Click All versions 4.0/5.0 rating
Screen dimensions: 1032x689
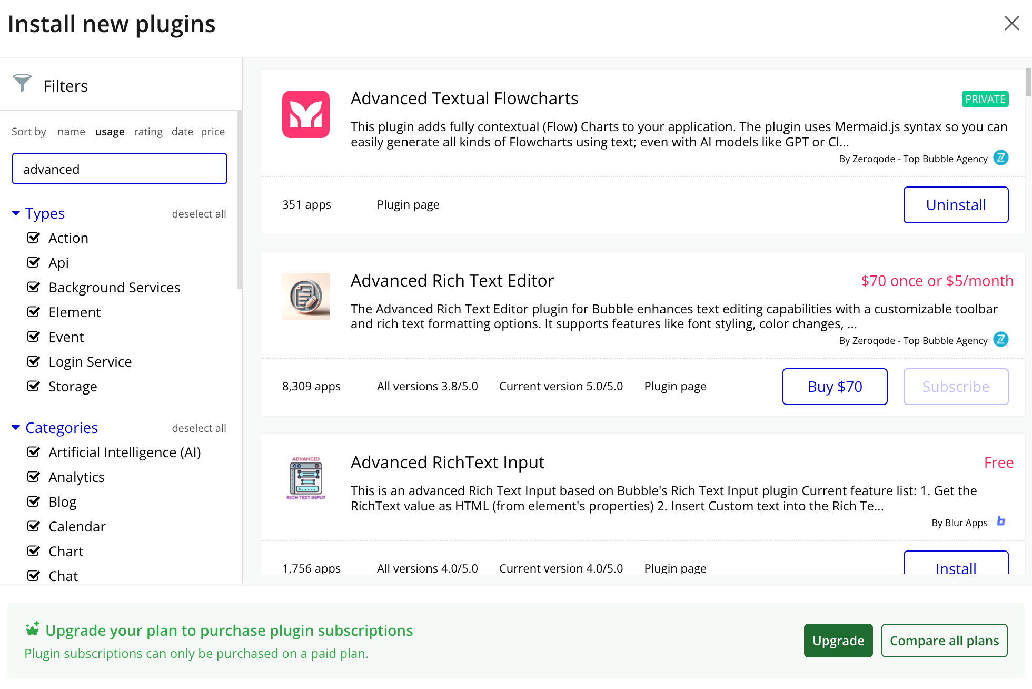pyautogui.click(x=427, y=568)
